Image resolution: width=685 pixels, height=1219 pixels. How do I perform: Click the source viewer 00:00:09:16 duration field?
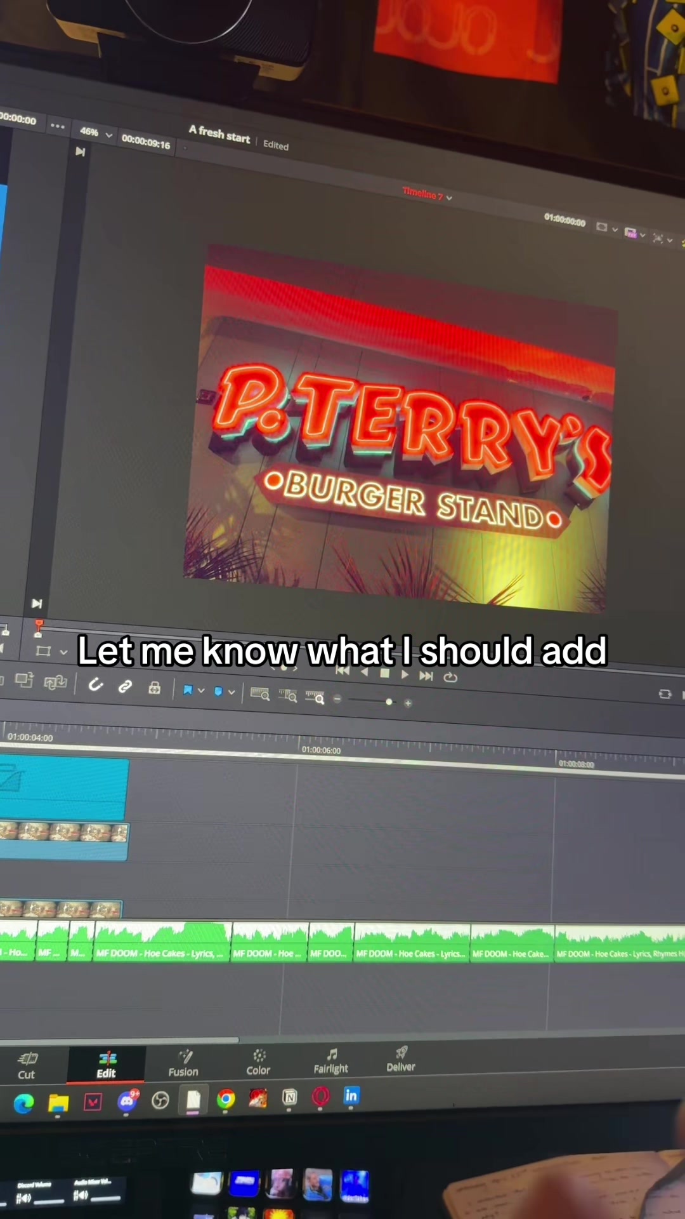[x=146, y=142]
